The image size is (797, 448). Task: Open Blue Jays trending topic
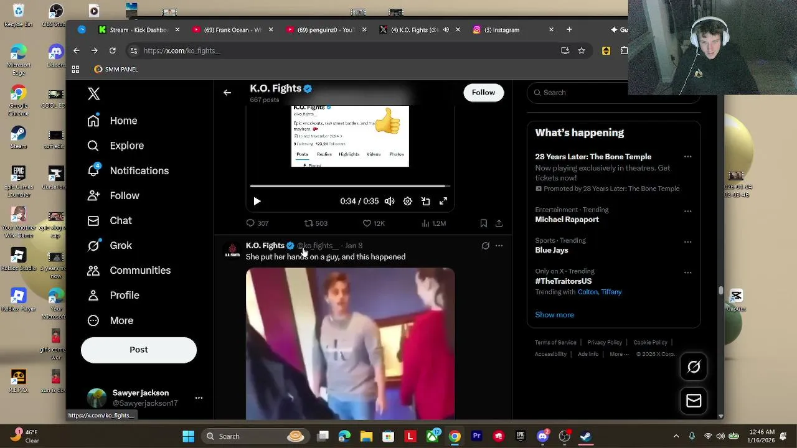(x=552, y=250)
